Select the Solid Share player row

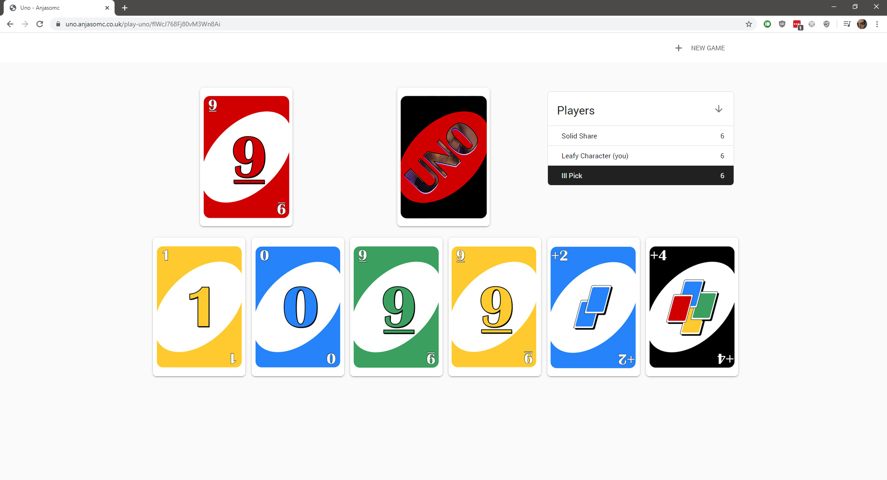641,136
